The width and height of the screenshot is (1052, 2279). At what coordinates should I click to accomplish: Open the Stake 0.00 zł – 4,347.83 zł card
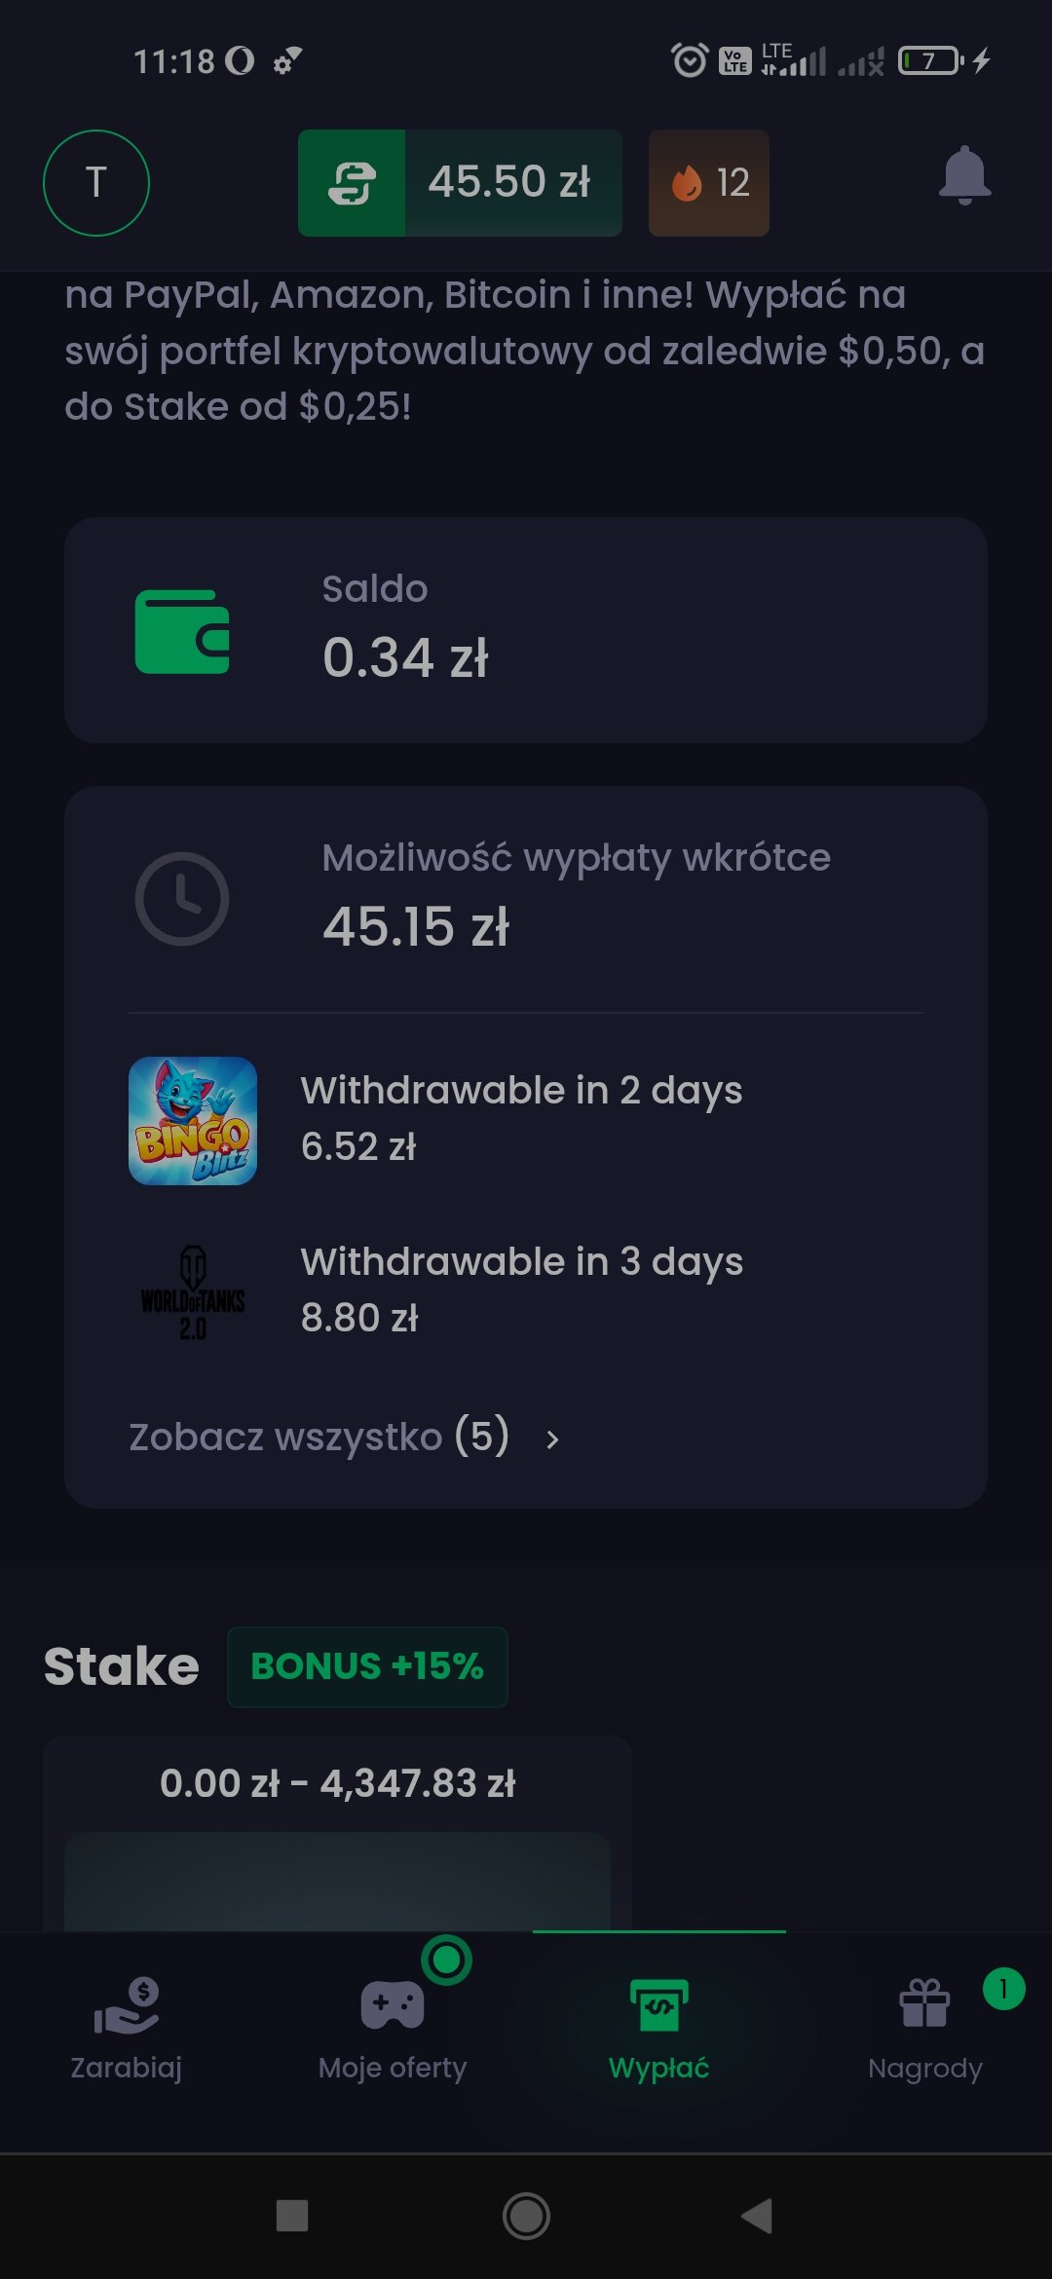pyautogui.click(x=337, y=1831)
